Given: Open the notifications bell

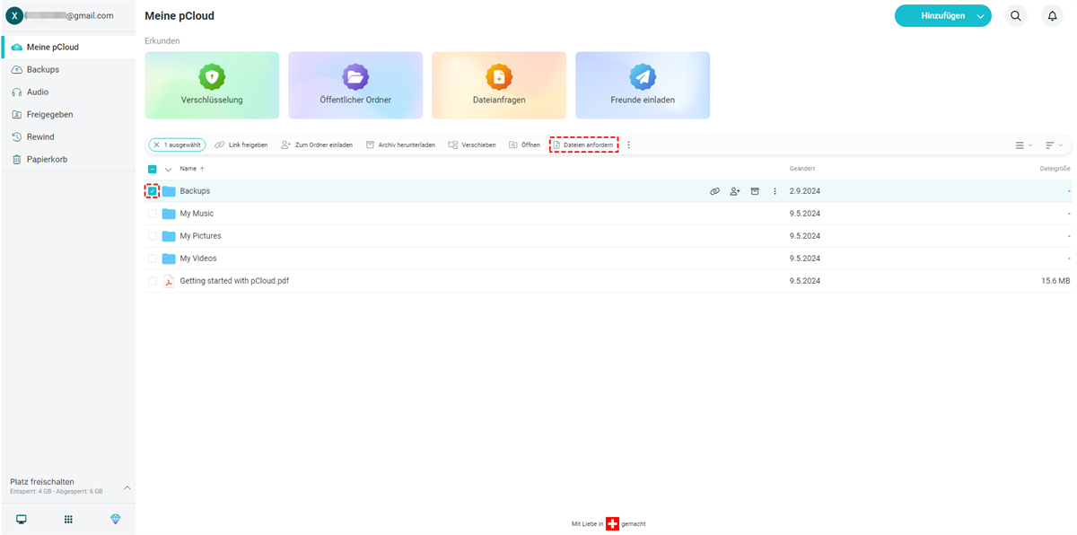Looking at the screenshot, I should point(1053,15).
